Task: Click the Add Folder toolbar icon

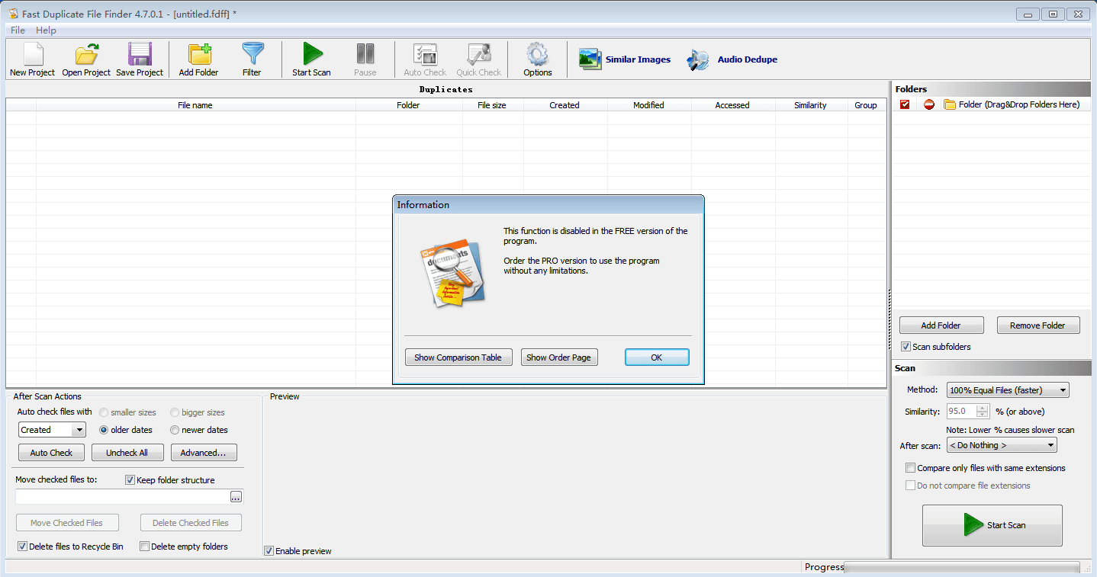Action: point(198,59)
